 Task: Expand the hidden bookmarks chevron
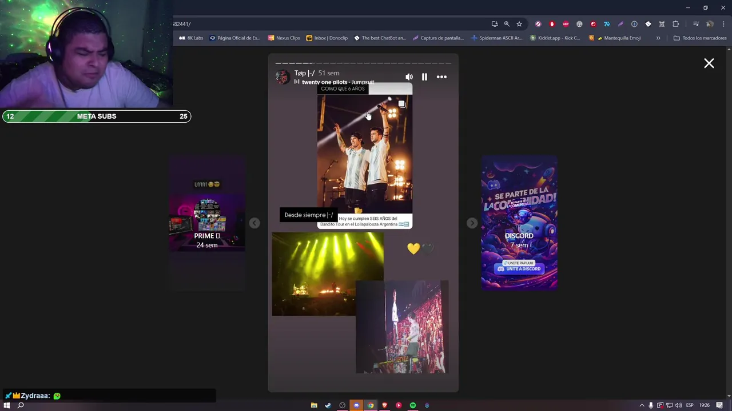click(658, 38)
